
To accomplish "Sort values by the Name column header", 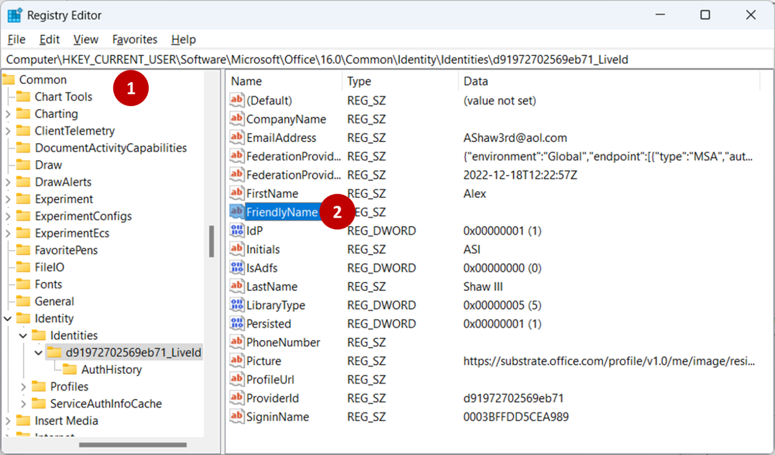I will pos(283,81).
